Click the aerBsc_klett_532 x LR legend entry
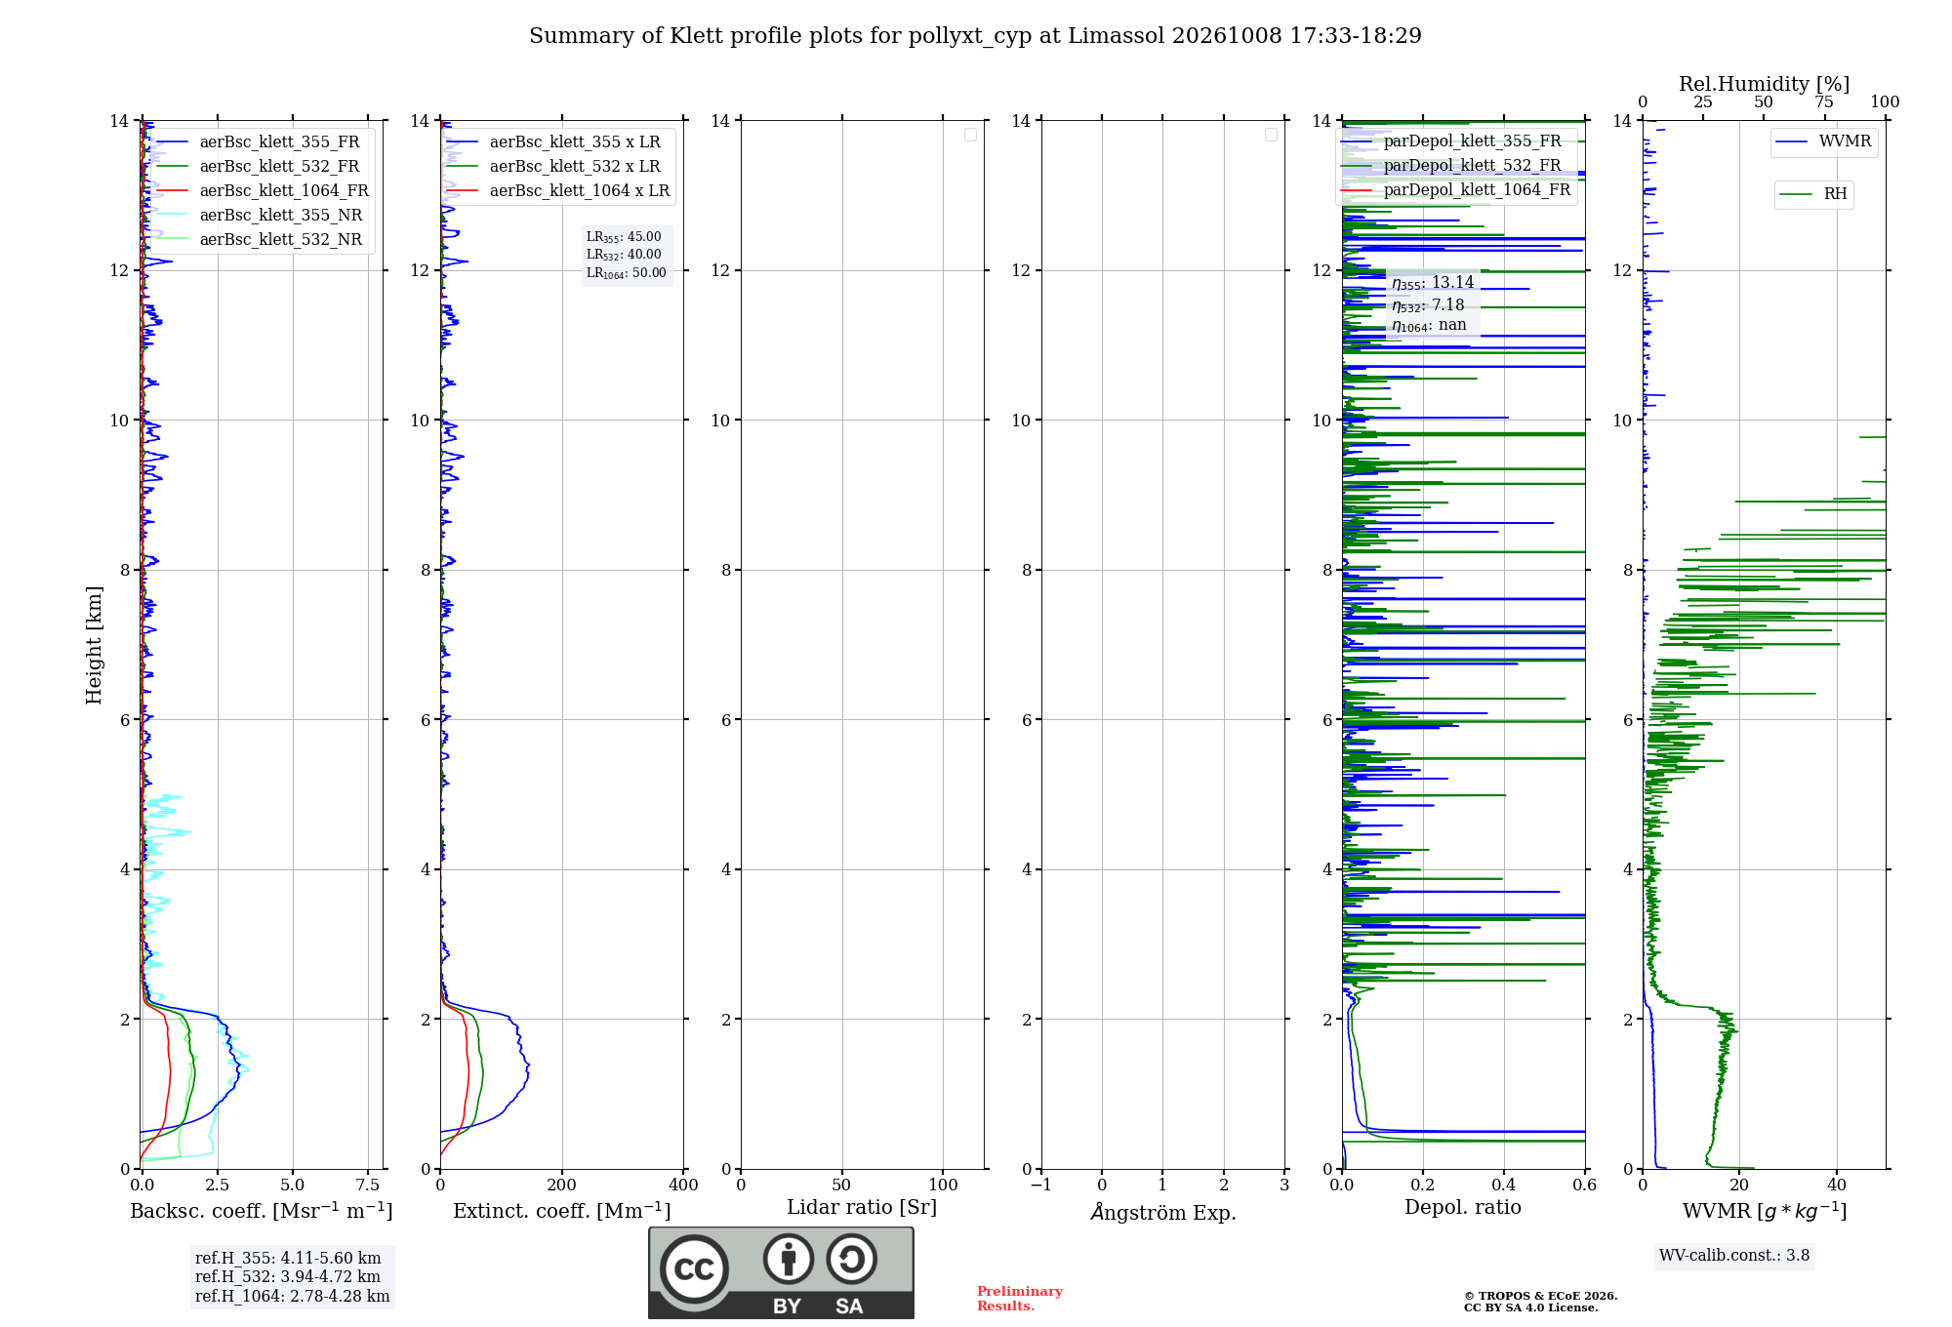 [554, 166]
